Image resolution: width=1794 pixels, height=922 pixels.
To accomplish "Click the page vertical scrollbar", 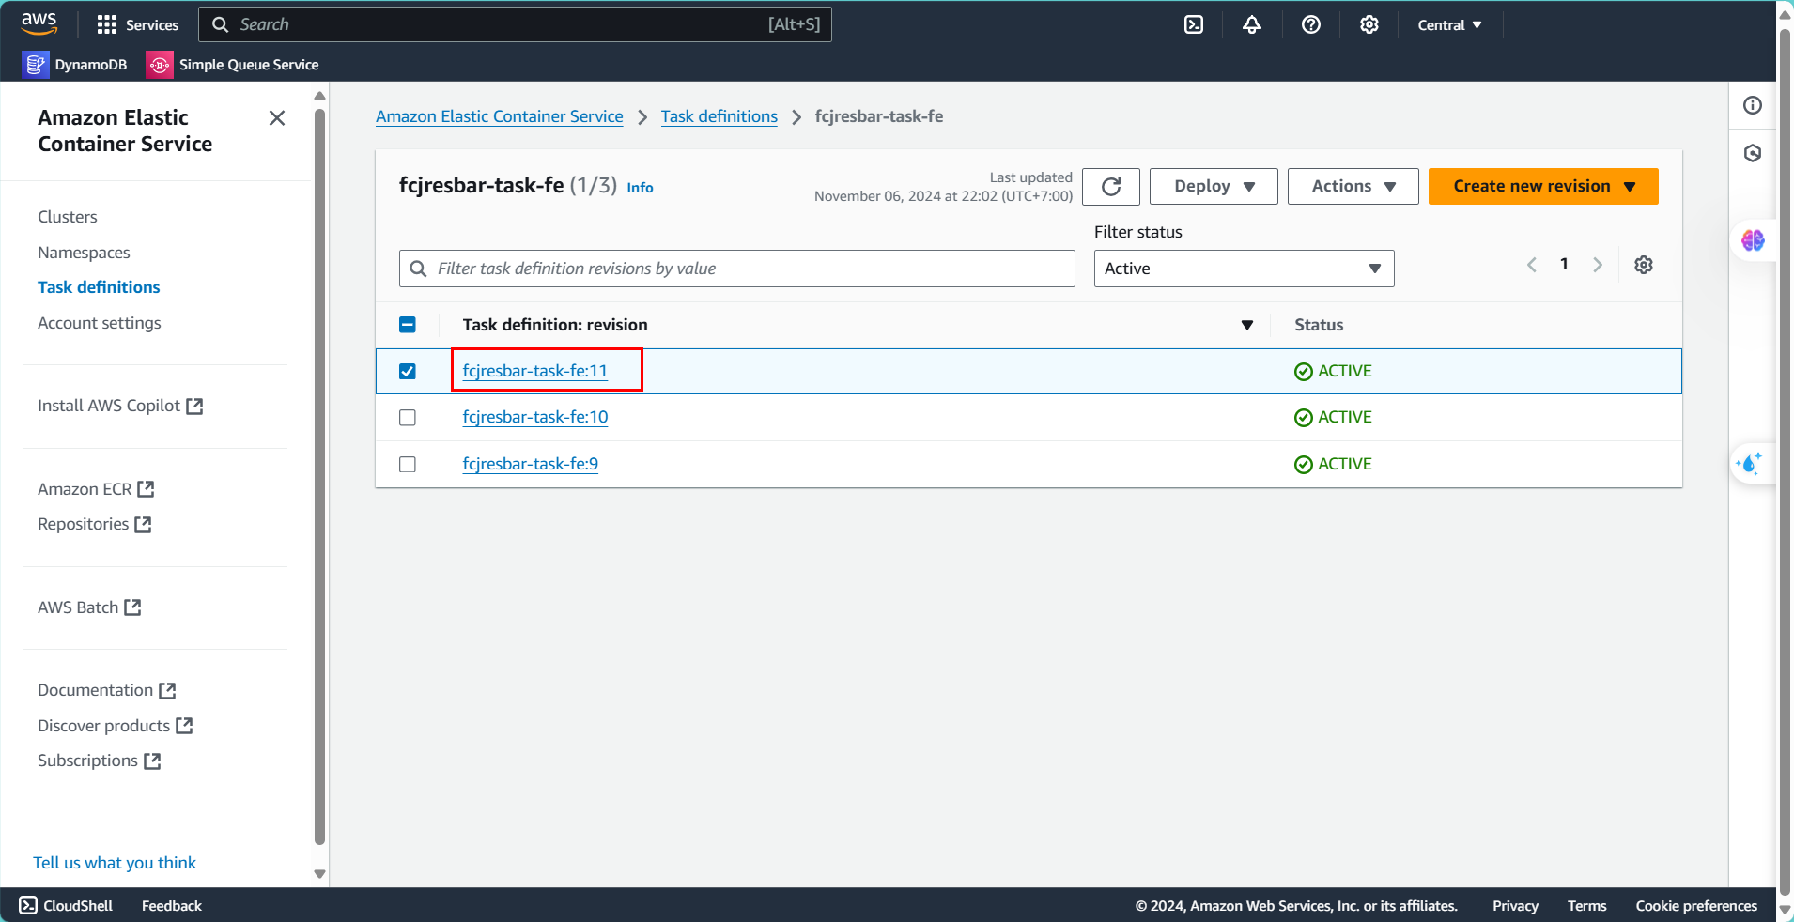I will click(x=1785, y=460).
